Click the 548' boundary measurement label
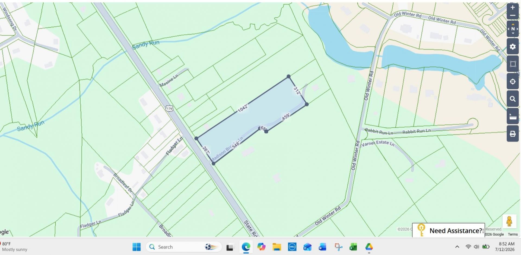Viewport: 521px width, 255px height. 236,145
